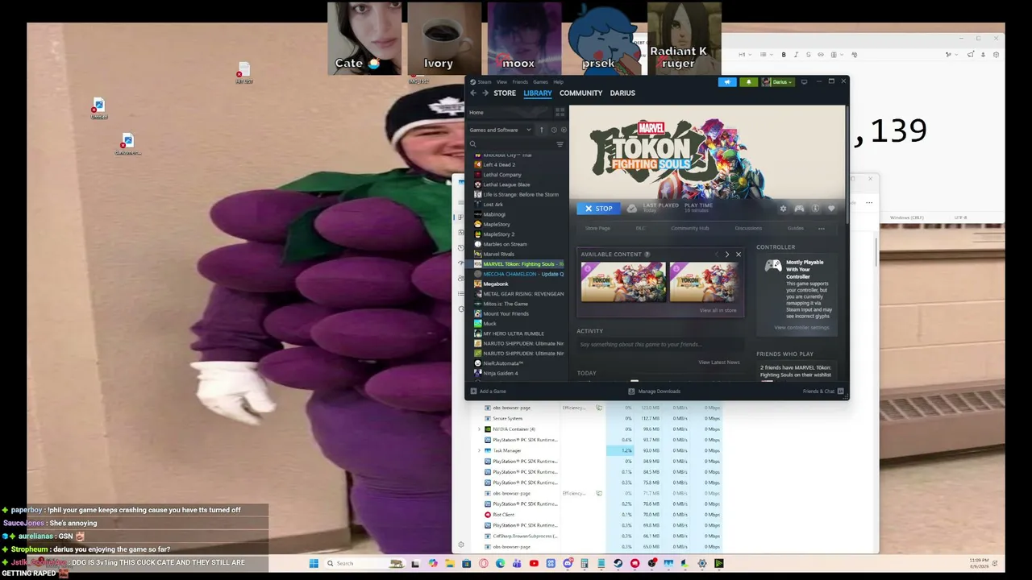
Task: Open the Friends & Chat icon
Action: click(x=840, y=391)
